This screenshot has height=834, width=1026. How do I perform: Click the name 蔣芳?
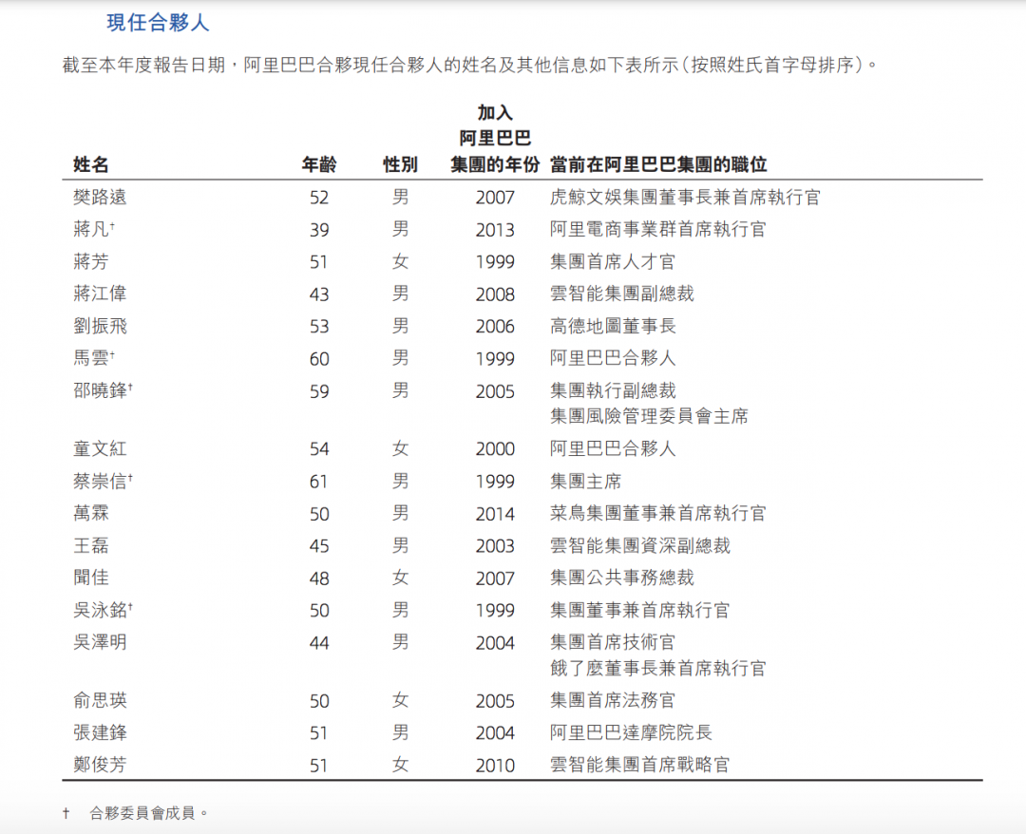pos(91,261)
